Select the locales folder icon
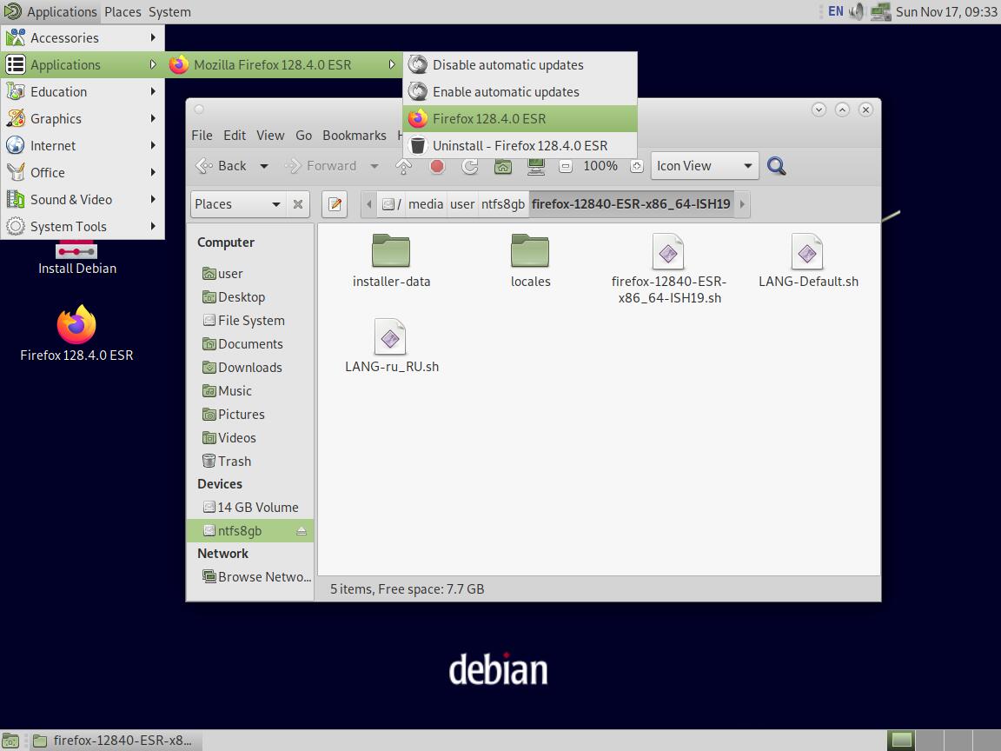 [530, 250]
